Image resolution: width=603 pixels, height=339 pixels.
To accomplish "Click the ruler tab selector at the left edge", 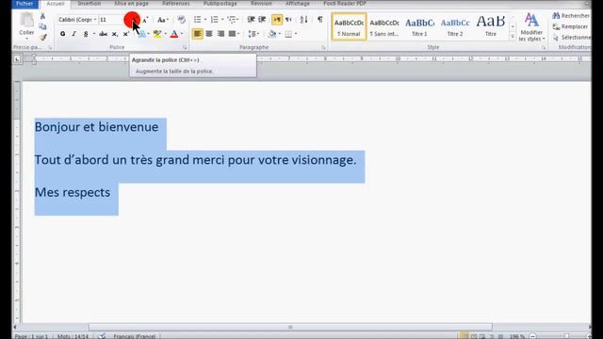I will pyautogui.click(x=17, y=59).
